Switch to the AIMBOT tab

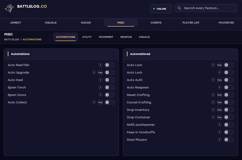(16, 23)
